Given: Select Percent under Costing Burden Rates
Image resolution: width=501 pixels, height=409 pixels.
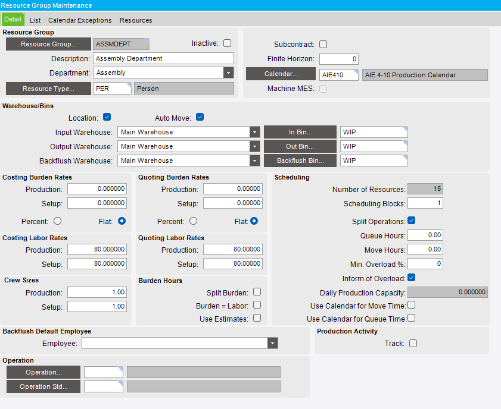Looking at the screenshot, I should pos(58,221).
